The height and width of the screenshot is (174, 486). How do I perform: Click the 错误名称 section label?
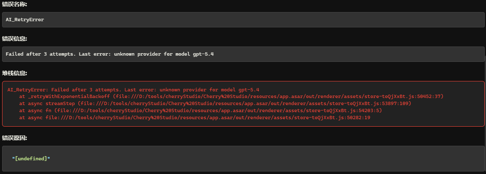click(14, 4)
